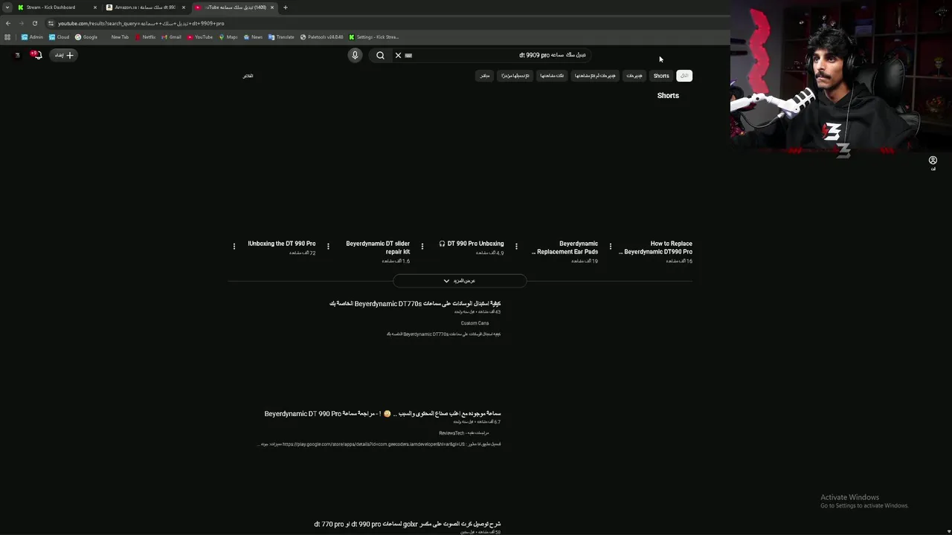
Task: Open options for 'Beyerdynamic Replacement Ear Pads' short
Action: [516, 247]
